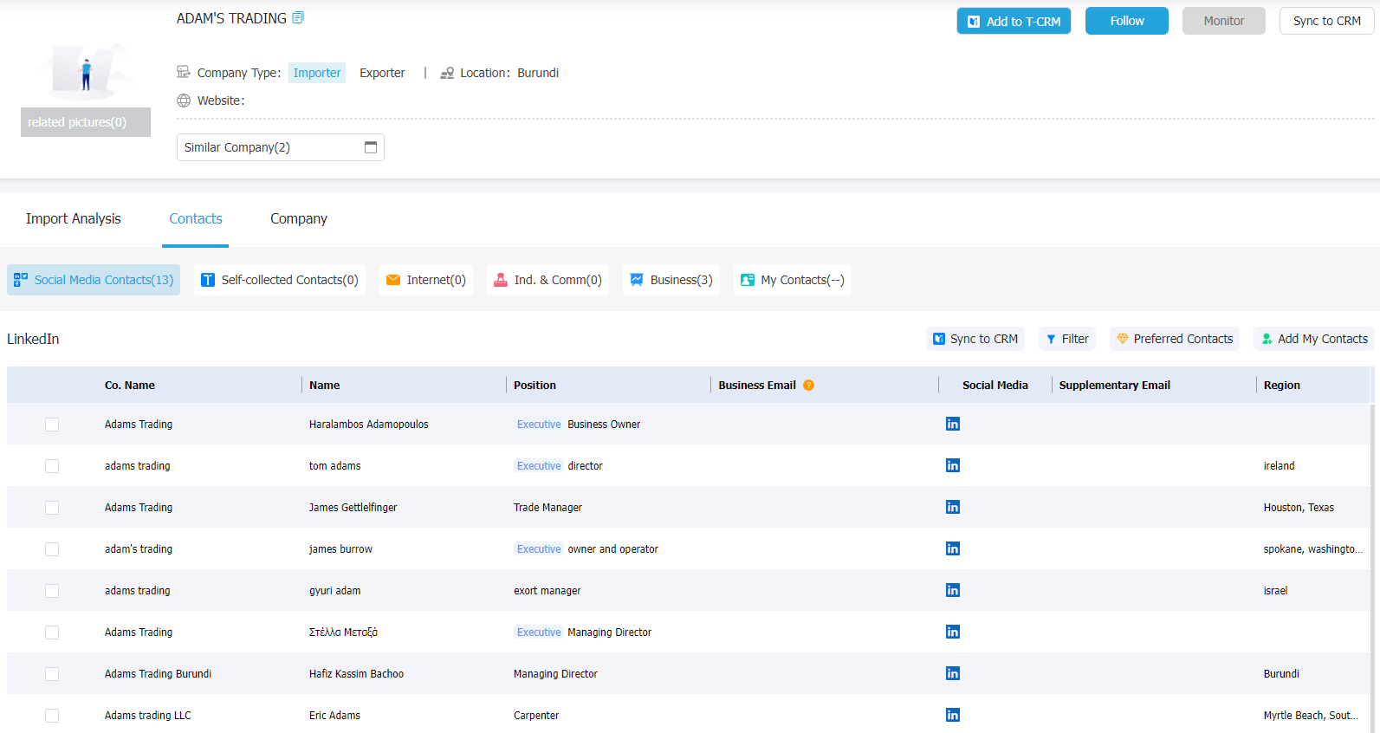
Task: Click 'israel' region cell
Action: (1276, 591)
